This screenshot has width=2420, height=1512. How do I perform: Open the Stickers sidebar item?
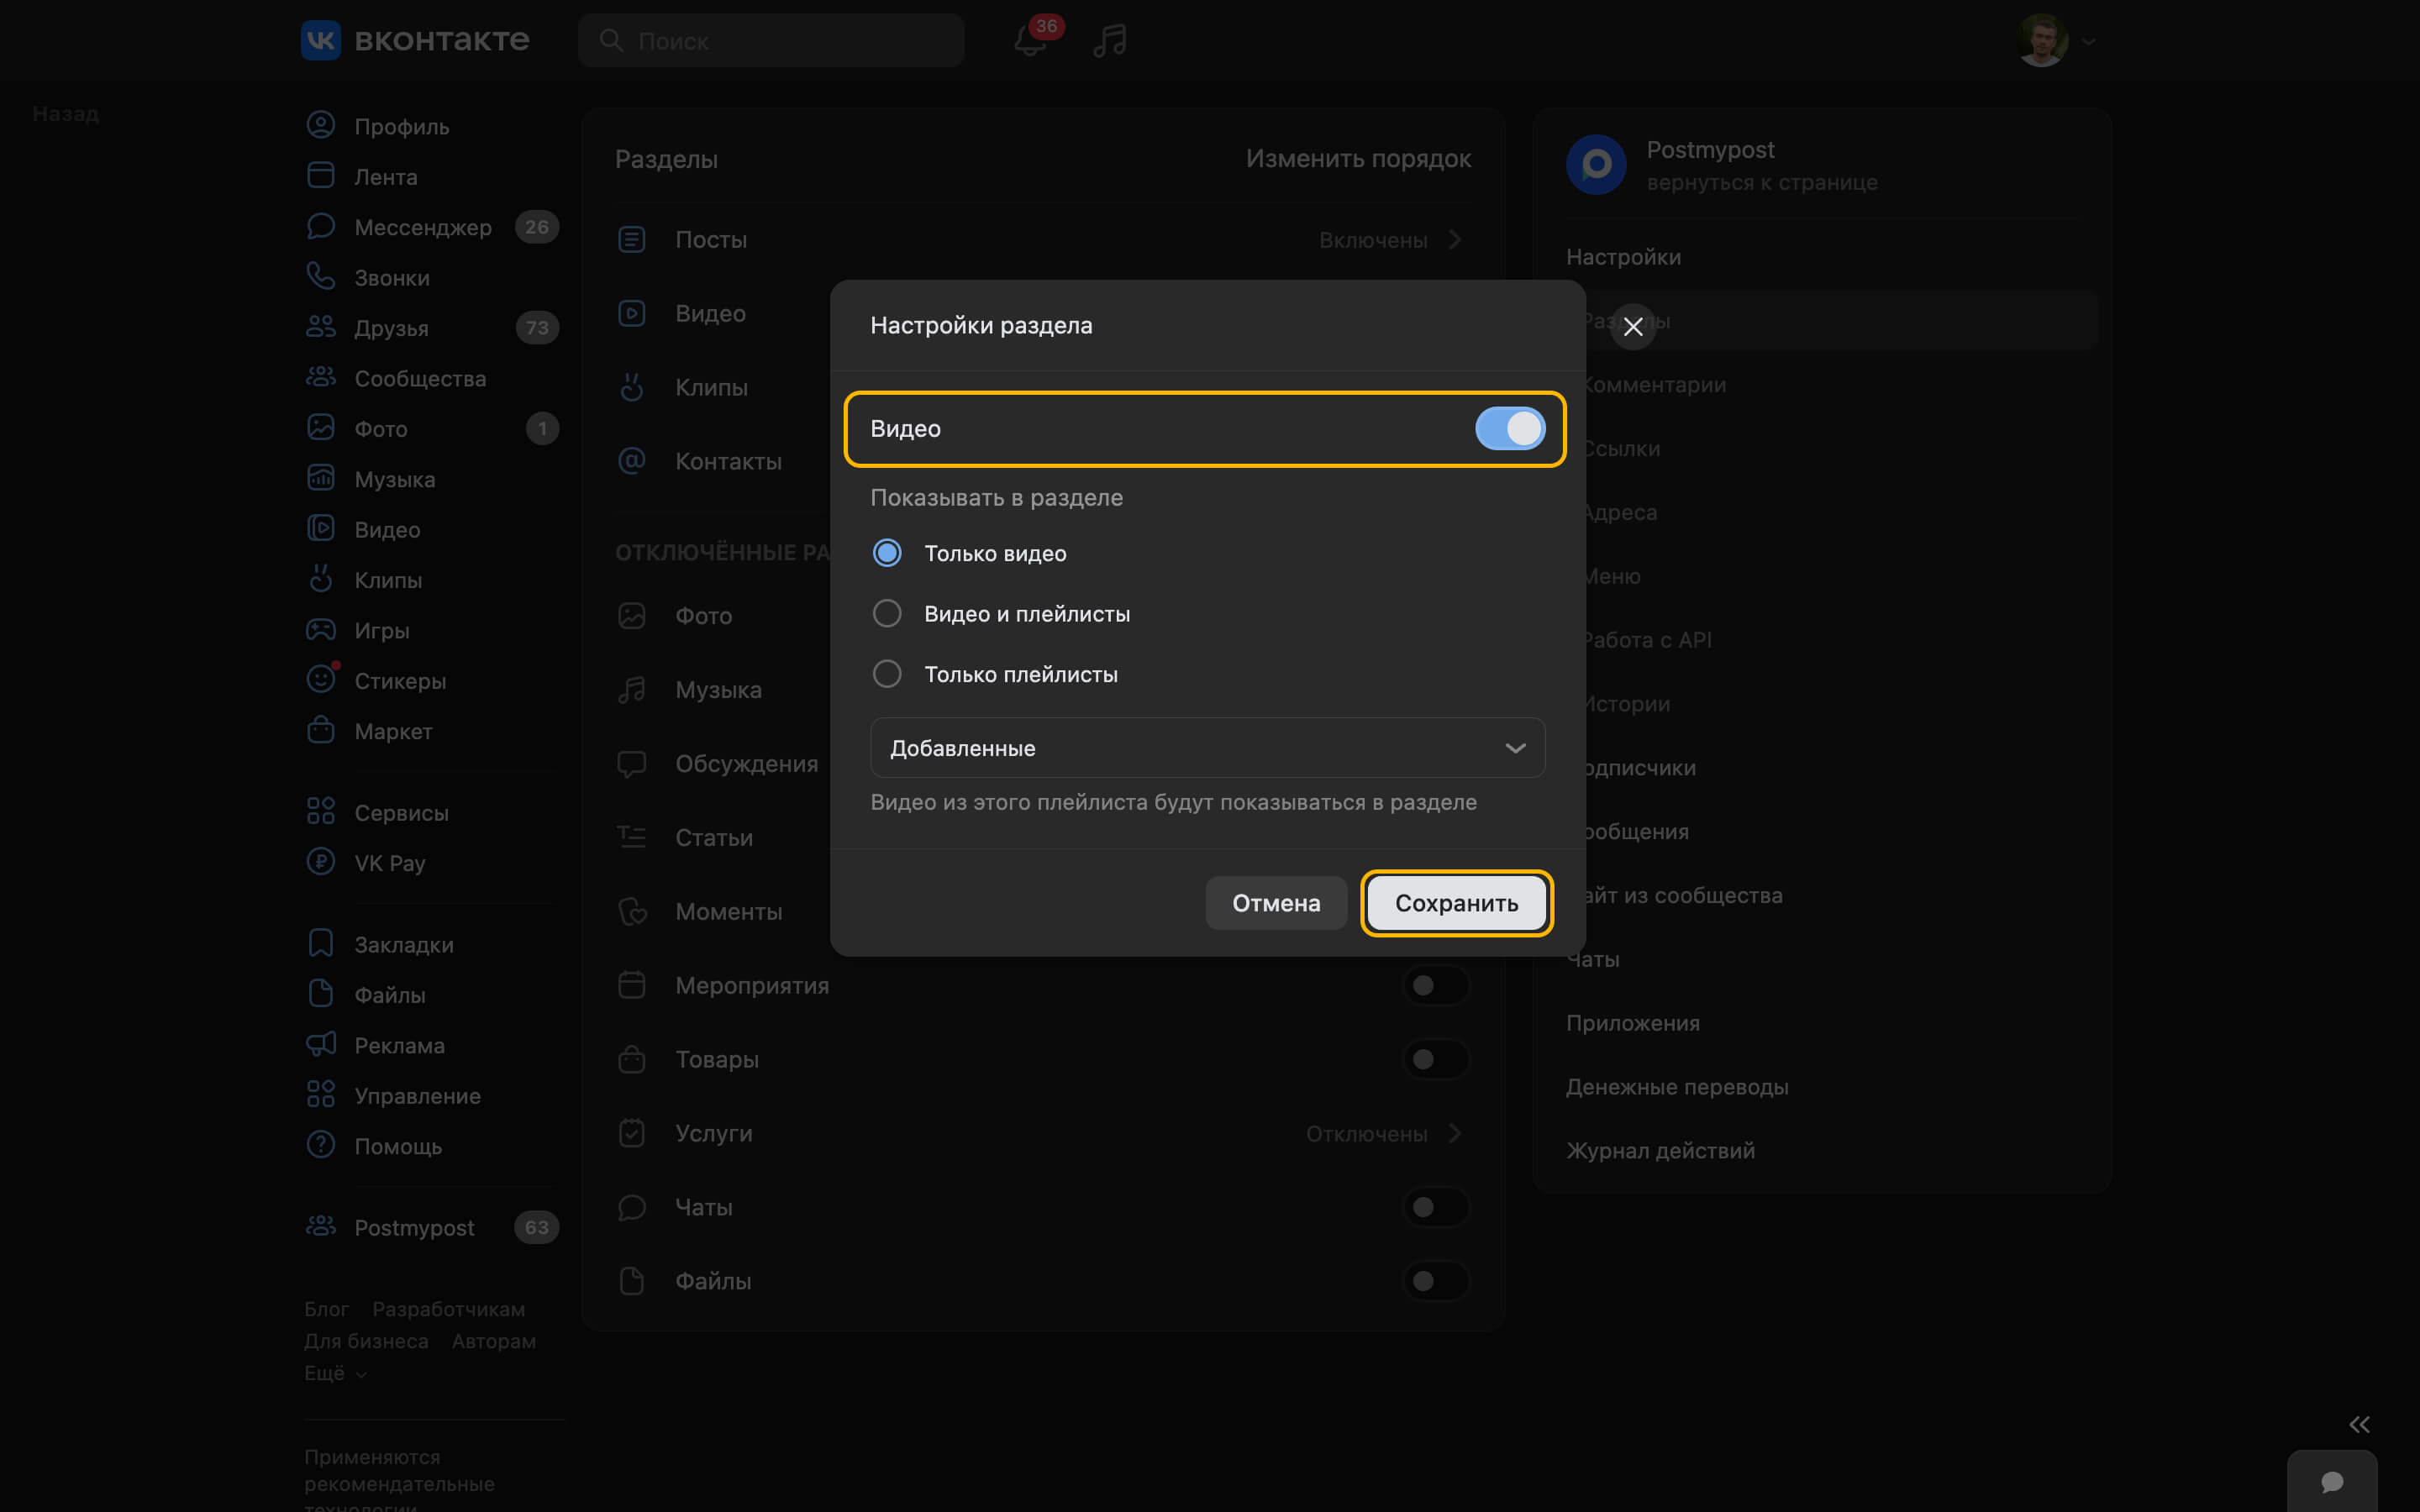tap(399, 681)
